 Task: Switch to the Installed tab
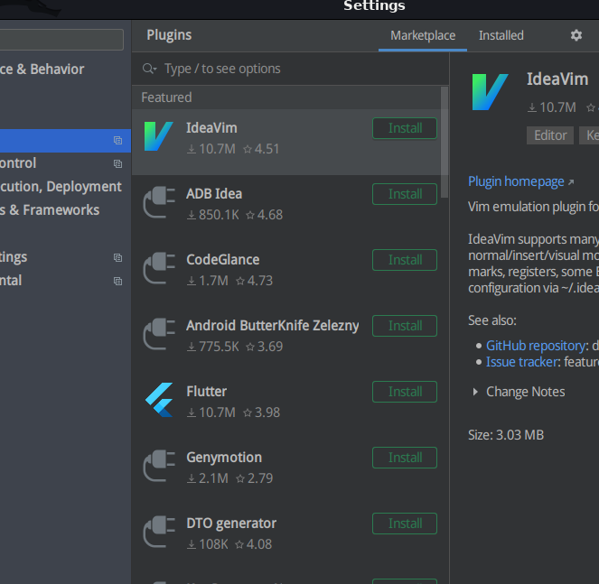[501, 36]
